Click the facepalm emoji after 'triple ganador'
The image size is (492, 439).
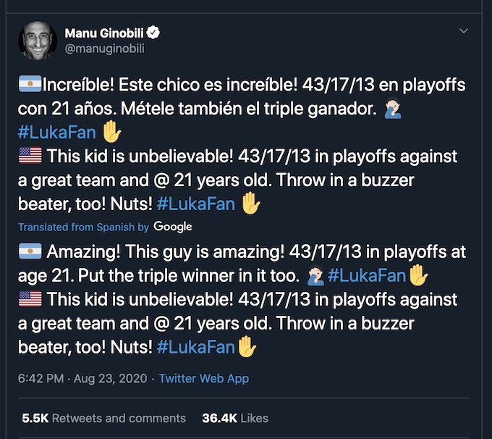pos(393,108)
